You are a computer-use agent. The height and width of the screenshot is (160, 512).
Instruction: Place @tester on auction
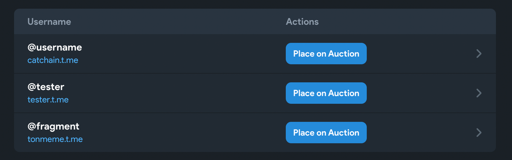click(x=326, y=93)
